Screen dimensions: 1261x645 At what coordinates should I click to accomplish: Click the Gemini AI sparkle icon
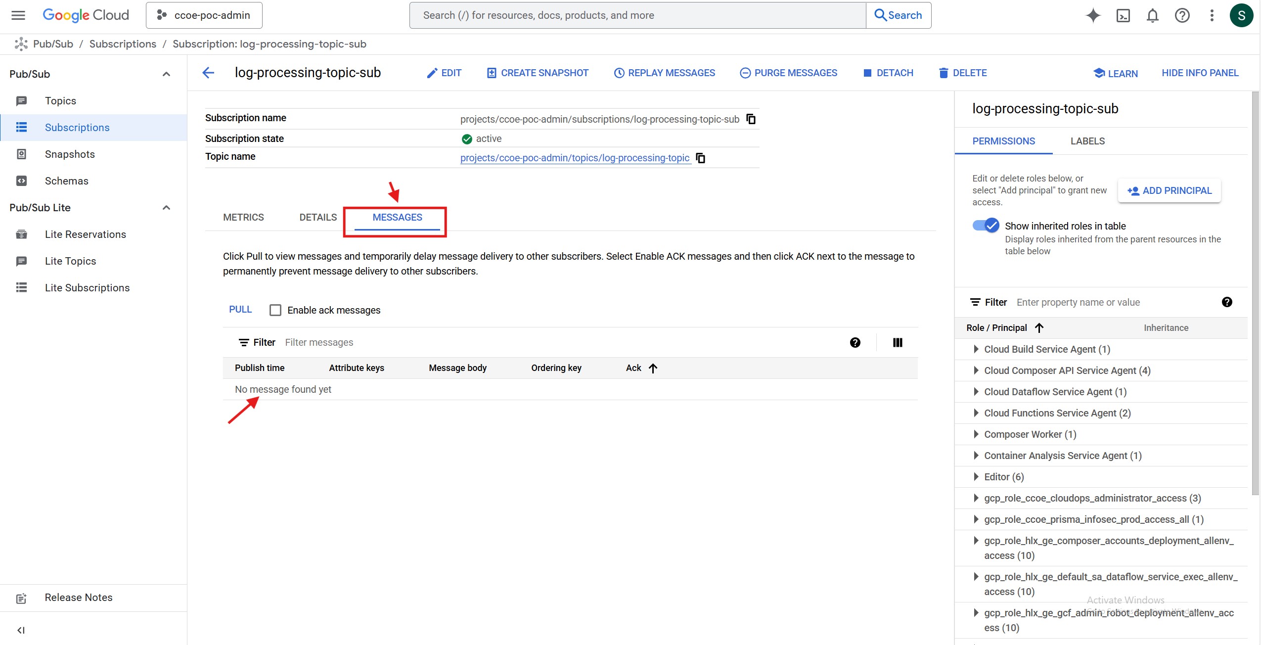(x=1093, y=15)
